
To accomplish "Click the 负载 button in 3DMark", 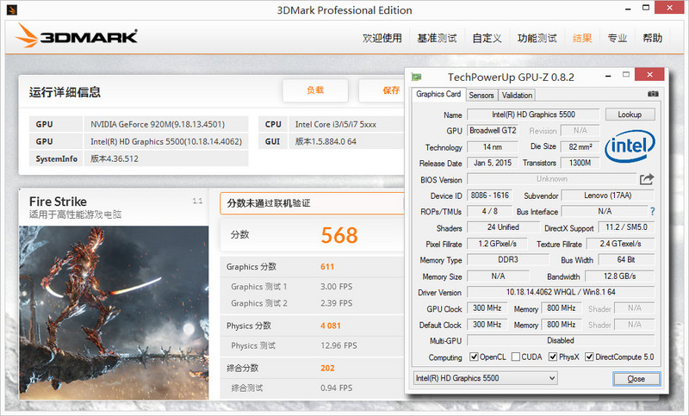I will (315, 90).
